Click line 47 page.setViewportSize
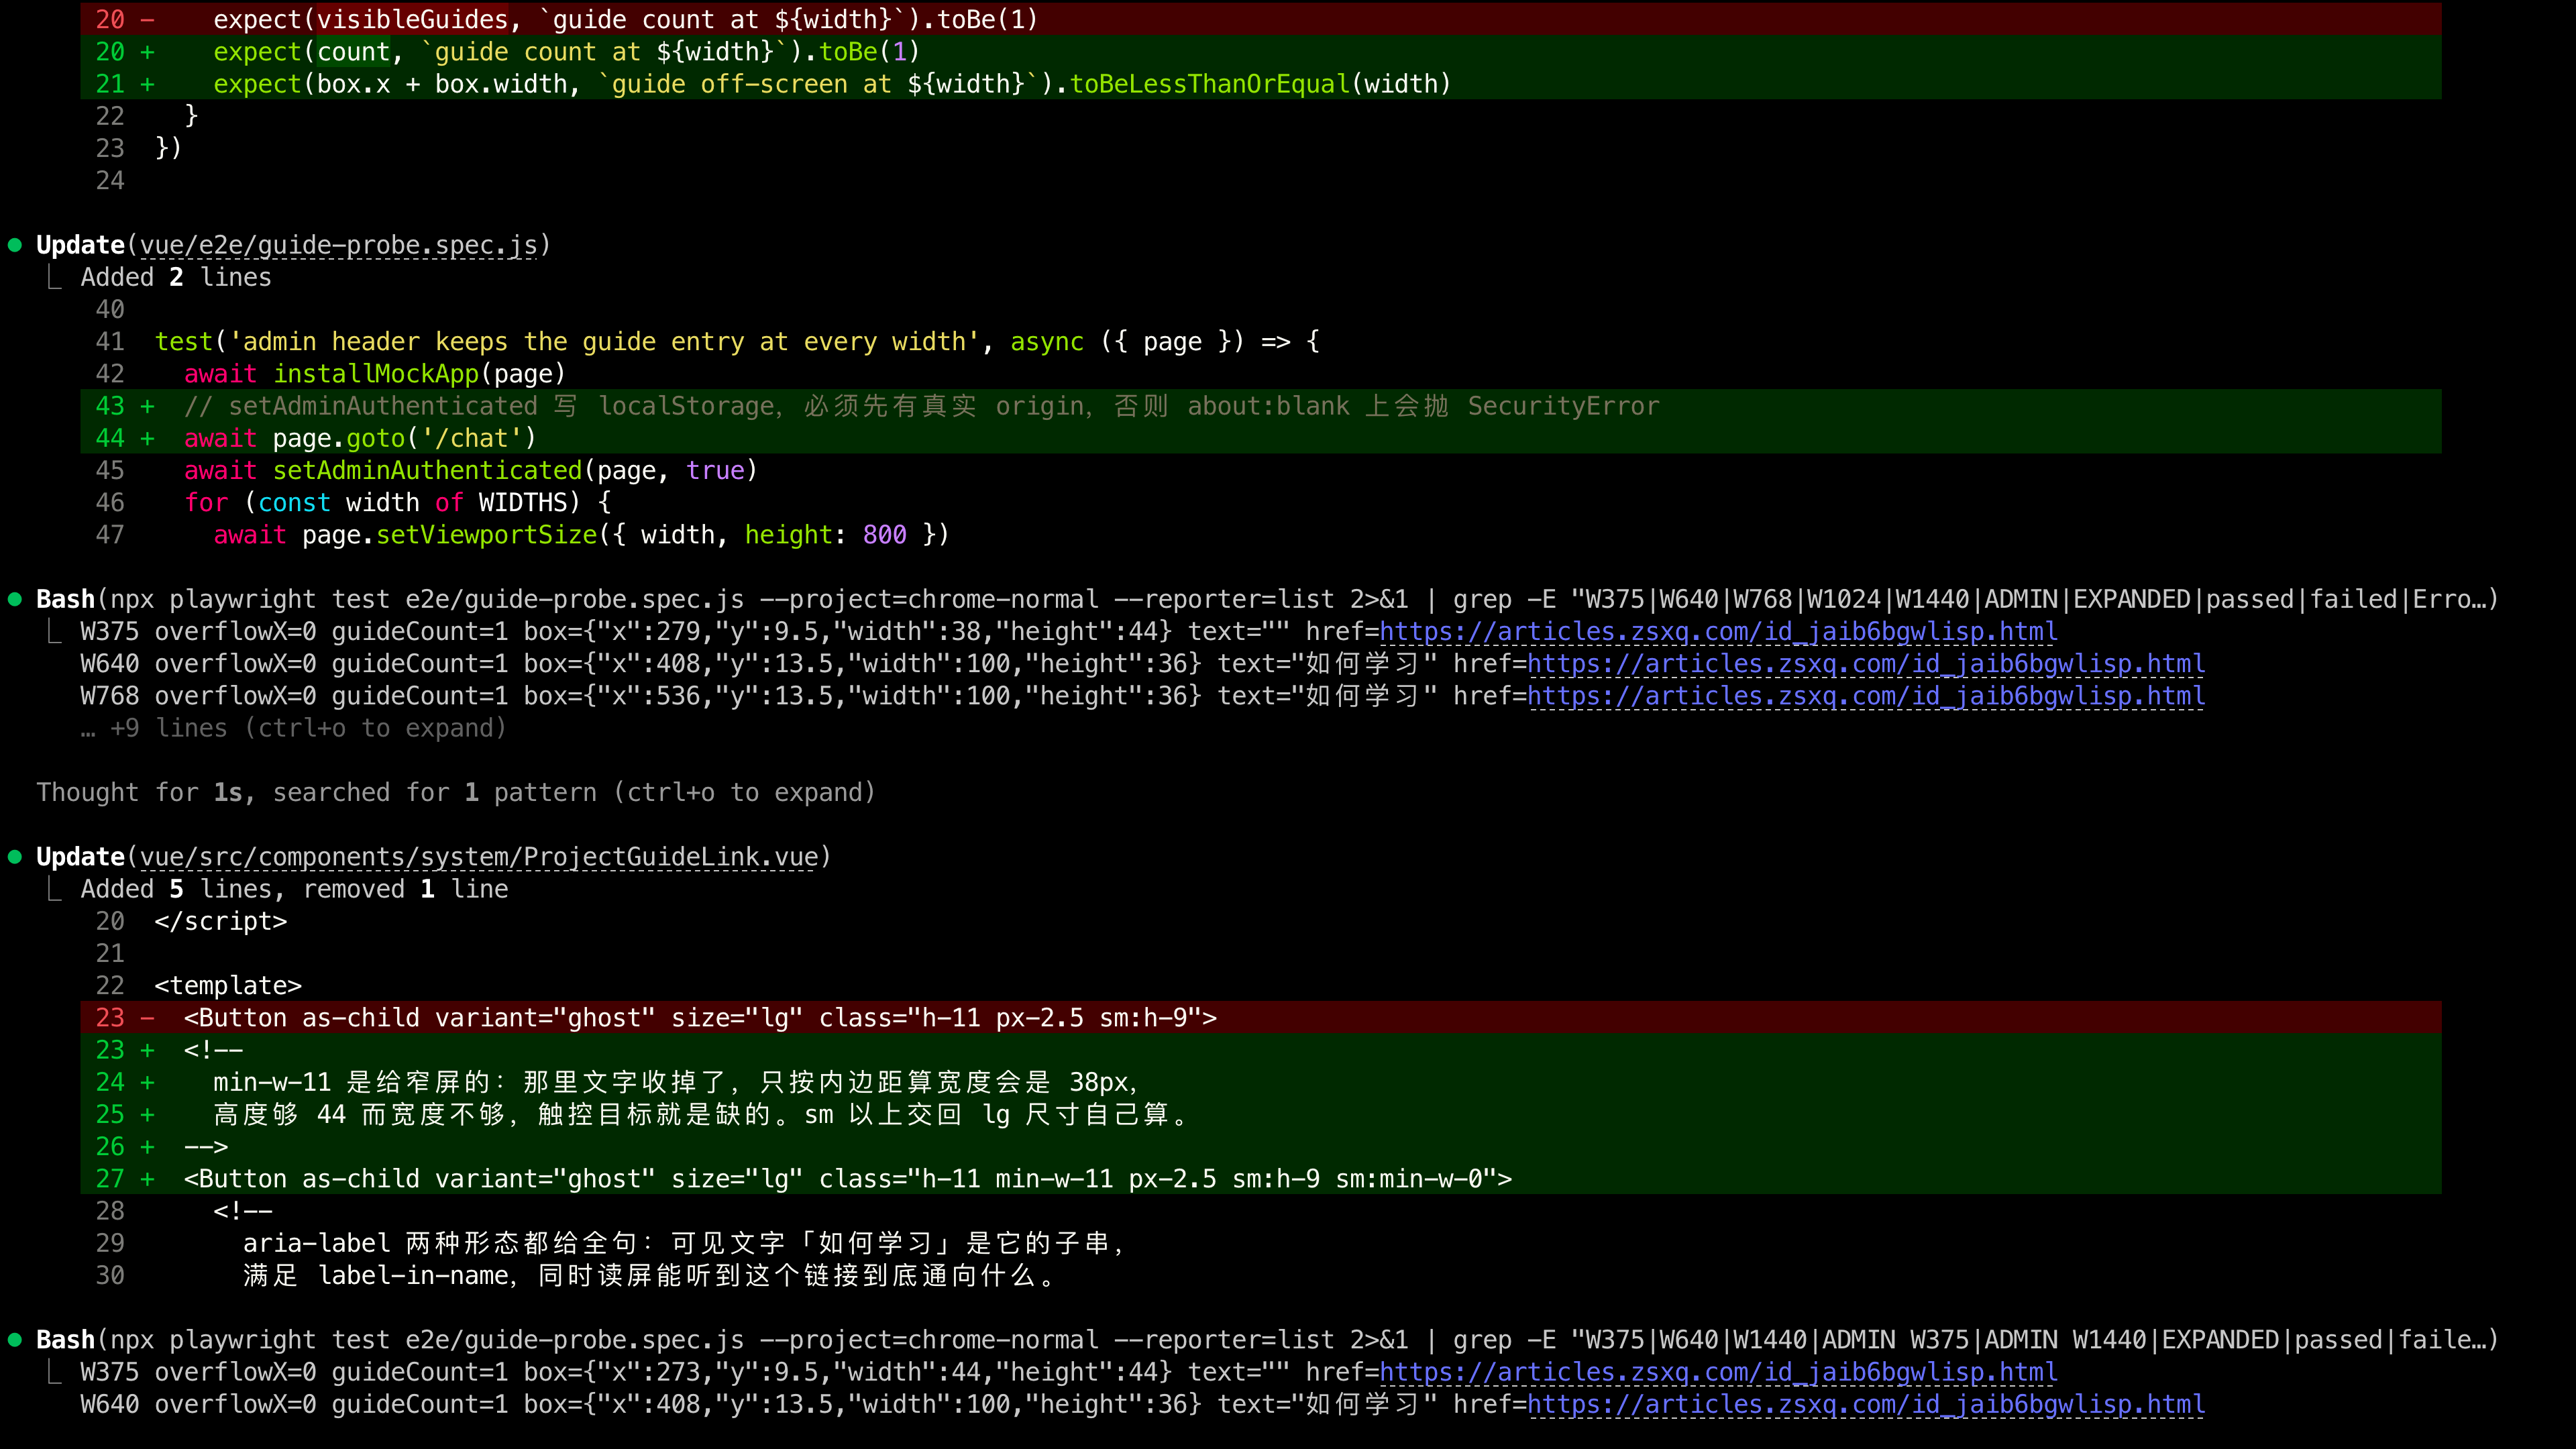 [x=581, y=535]
